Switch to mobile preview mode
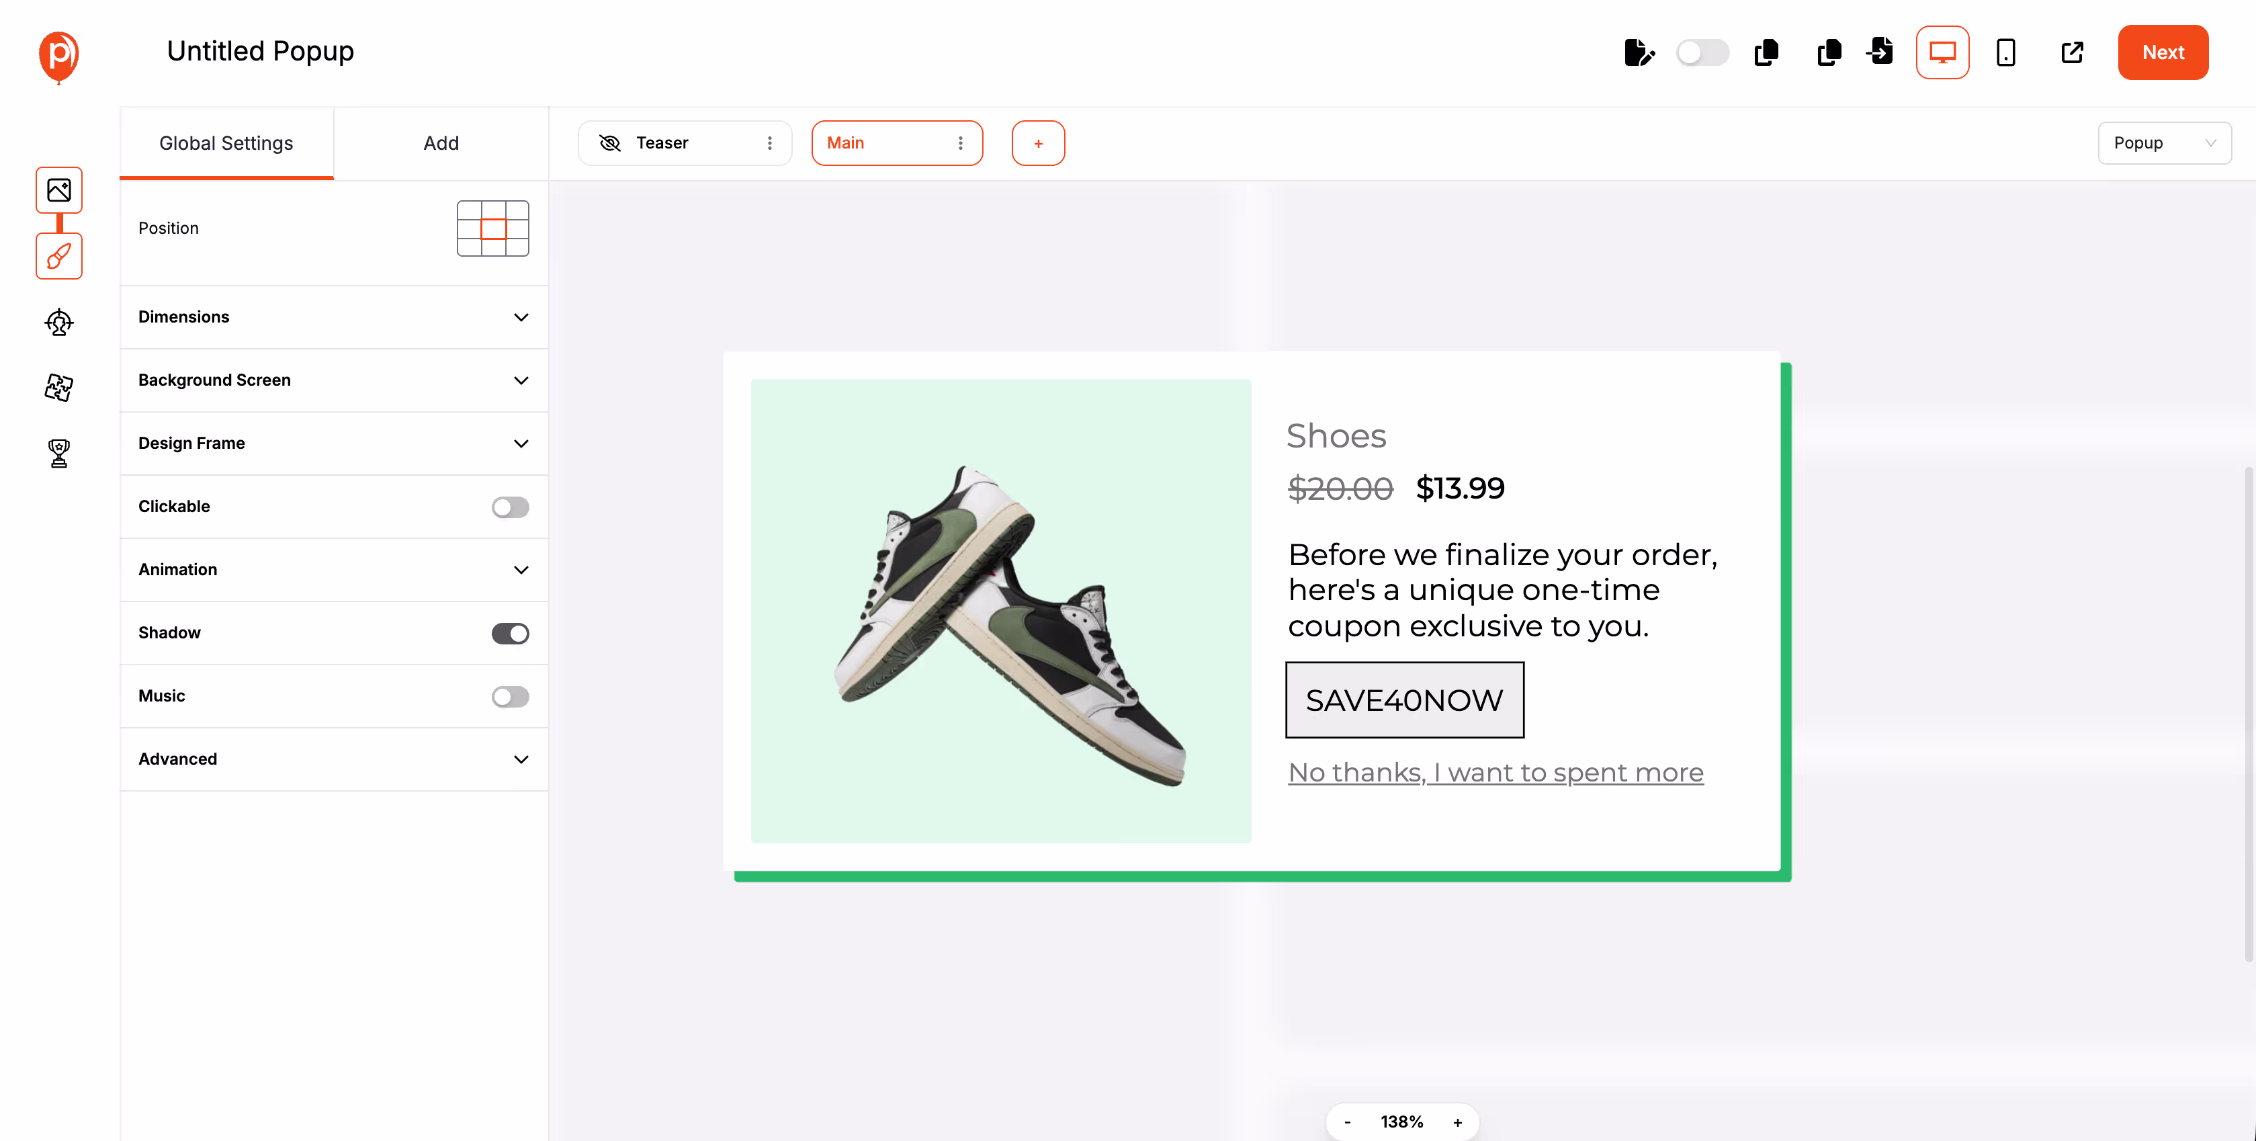Image resolution: width=2256 pixels, height=1141 pixels. point(2005,52)
